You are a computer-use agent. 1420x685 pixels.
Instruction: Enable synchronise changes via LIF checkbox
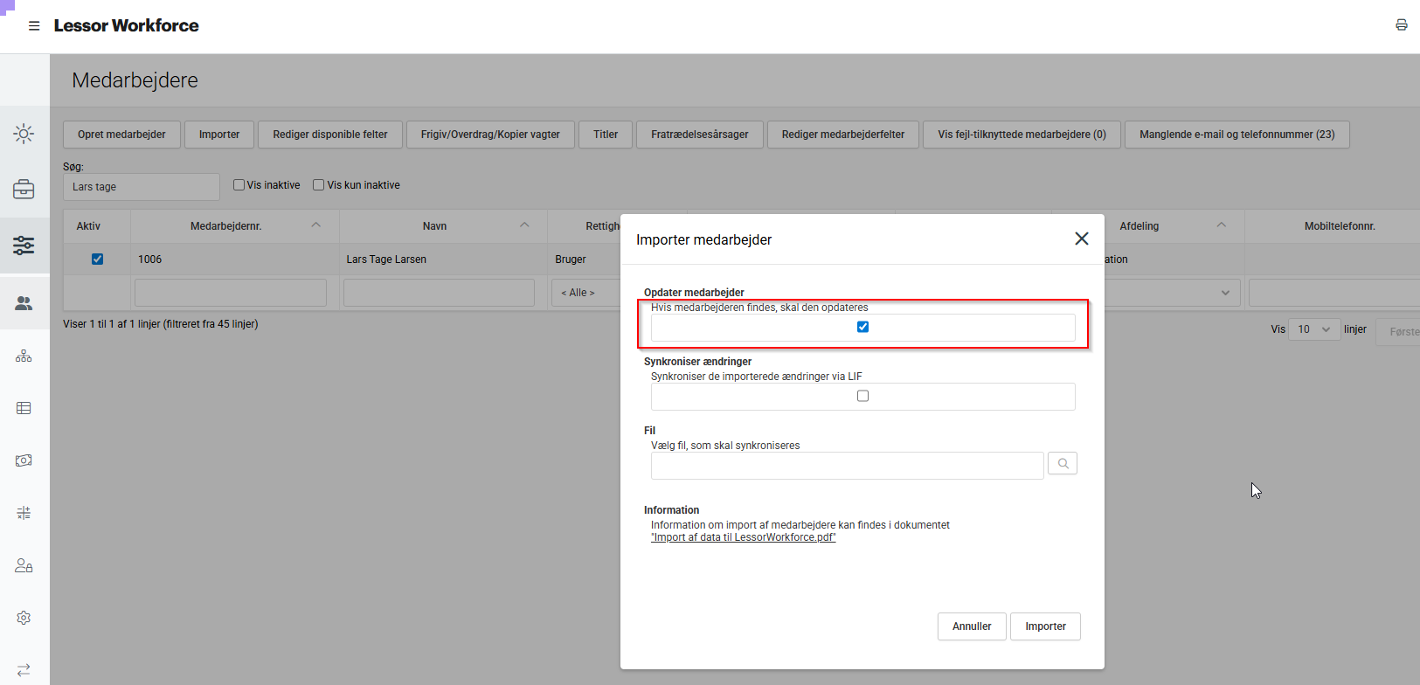coord(862,396)
